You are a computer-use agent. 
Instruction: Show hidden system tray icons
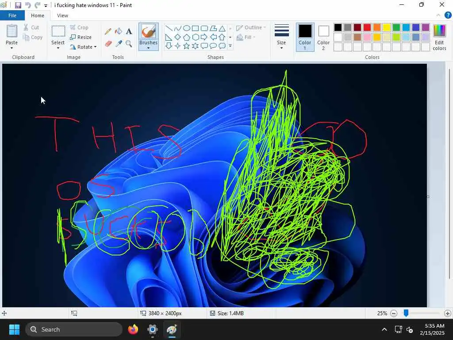tap(384, 329)
